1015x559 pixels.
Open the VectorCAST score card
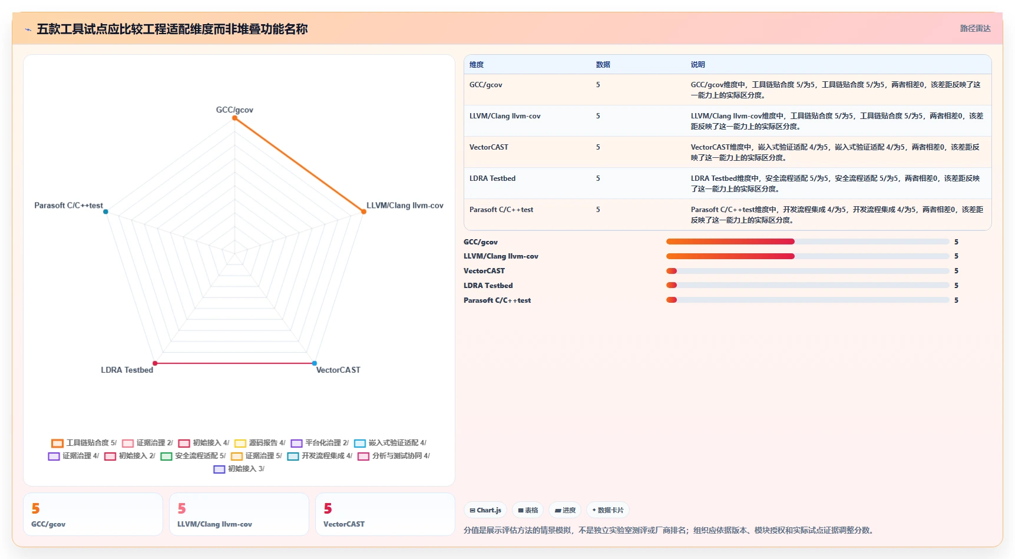[x=385, y=514]
